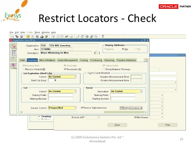Open the Tools menu

click(37, 32)
